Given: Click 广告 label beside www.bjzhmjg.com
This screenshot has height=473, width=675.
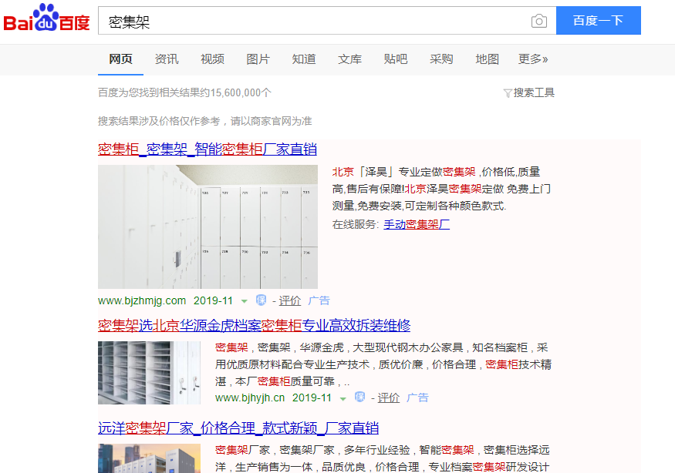Looking at the screenshot, I should click(319, 300).
